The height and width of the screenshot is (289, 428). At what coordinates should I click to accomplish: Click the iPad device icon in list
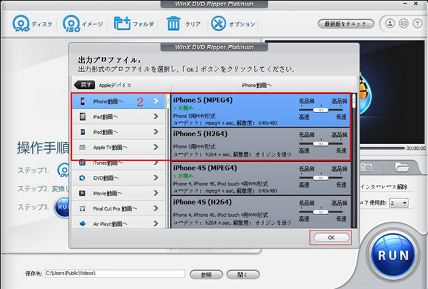click(83, 117)
